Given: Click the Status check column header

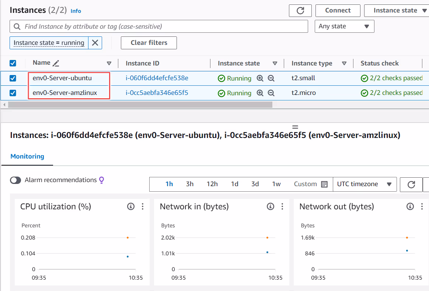Looking at the screenshot, I should pos(380,63).
